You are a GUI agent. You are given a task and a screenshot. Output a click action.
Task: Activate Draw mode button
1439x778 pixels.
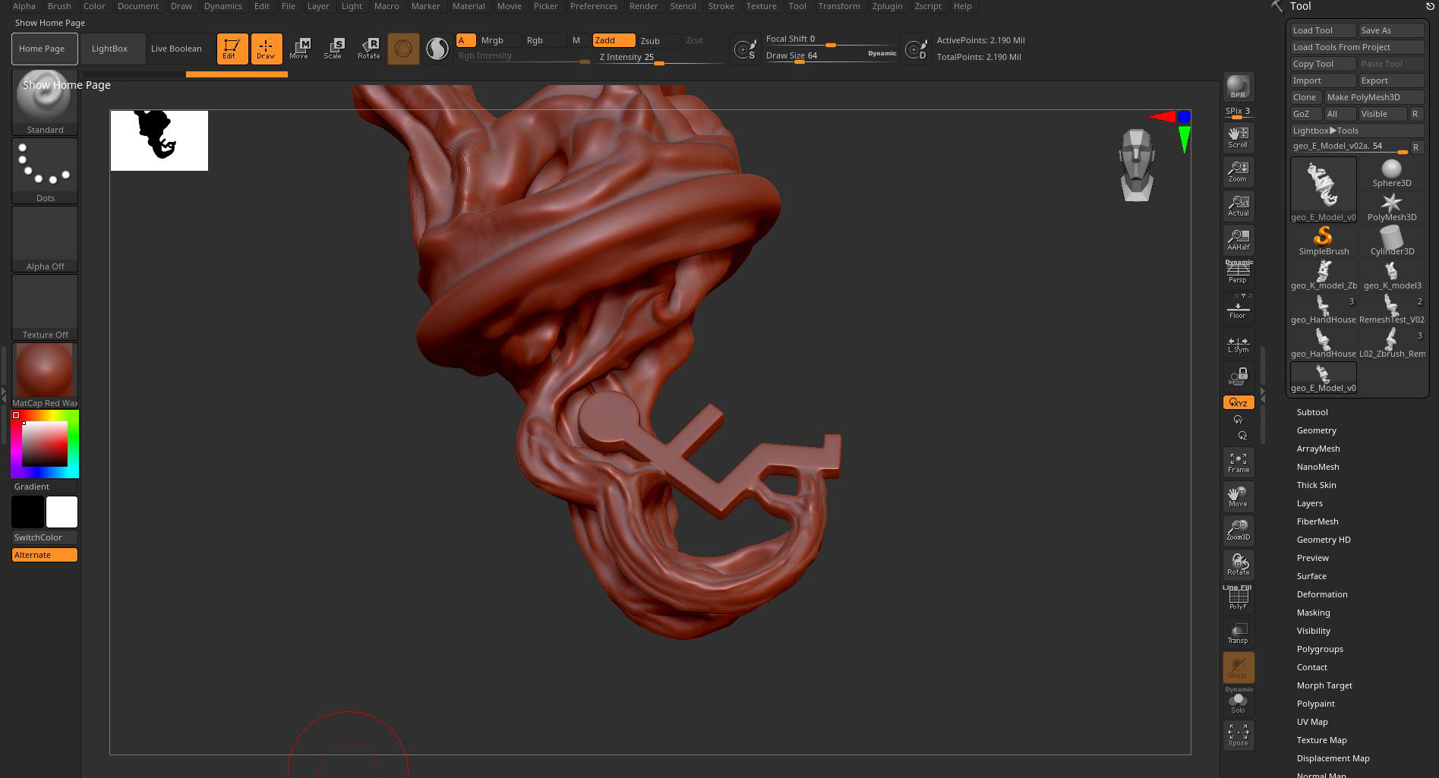[x=266, y=49]
